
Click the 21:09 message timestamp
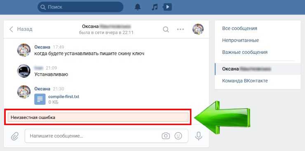coord(52,68)
